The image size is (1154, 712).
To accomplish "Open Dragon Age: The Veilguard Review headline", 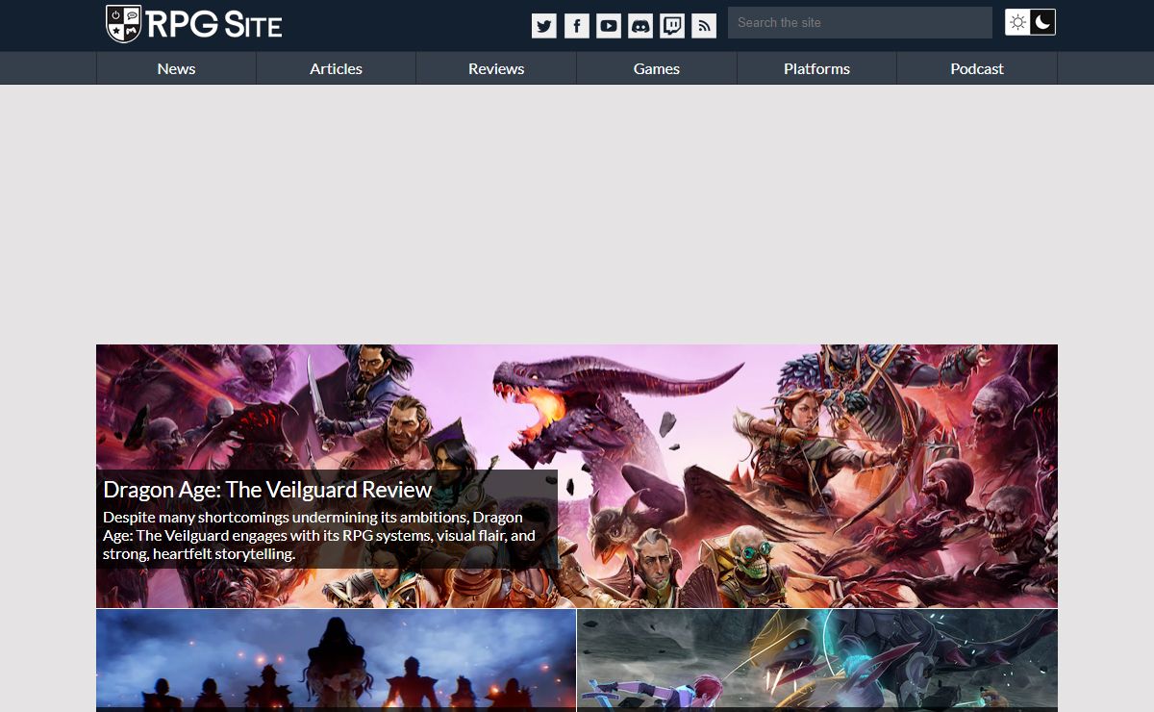I will 267,490.
